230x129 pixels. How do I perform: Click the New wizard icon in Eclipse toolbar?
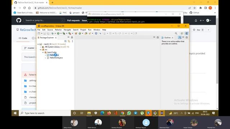[39, 33]
